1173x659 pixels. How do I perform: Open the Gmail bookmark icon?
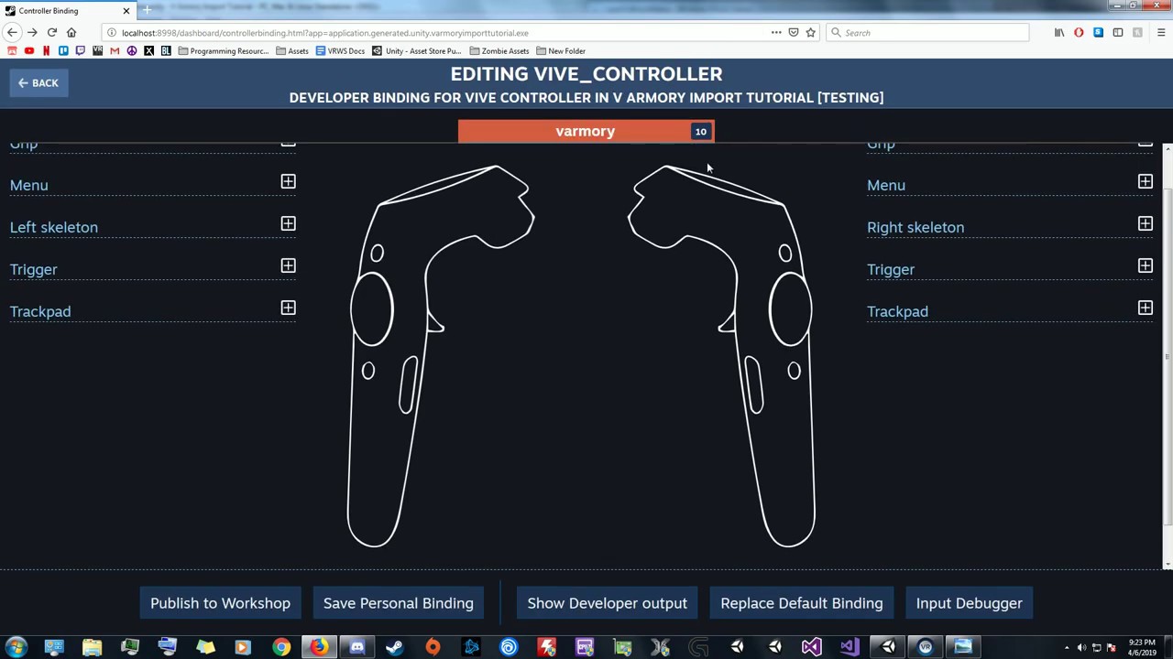click(x=115, y=51)
